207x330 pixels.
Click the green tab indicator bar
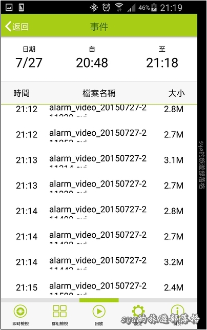(x=99, y=300)
